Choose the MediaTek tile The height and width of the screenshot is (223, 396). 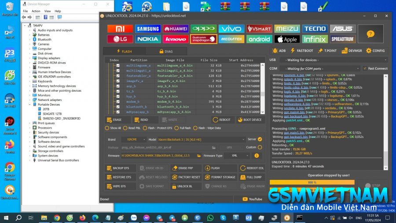231,39
